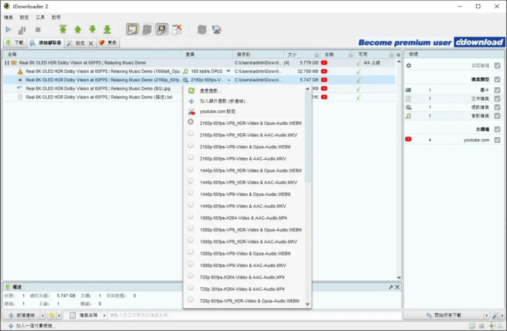The height and width of the screenshot is (331, 507).
Task: Open the 檔案 menu
Action: point(8,17)
